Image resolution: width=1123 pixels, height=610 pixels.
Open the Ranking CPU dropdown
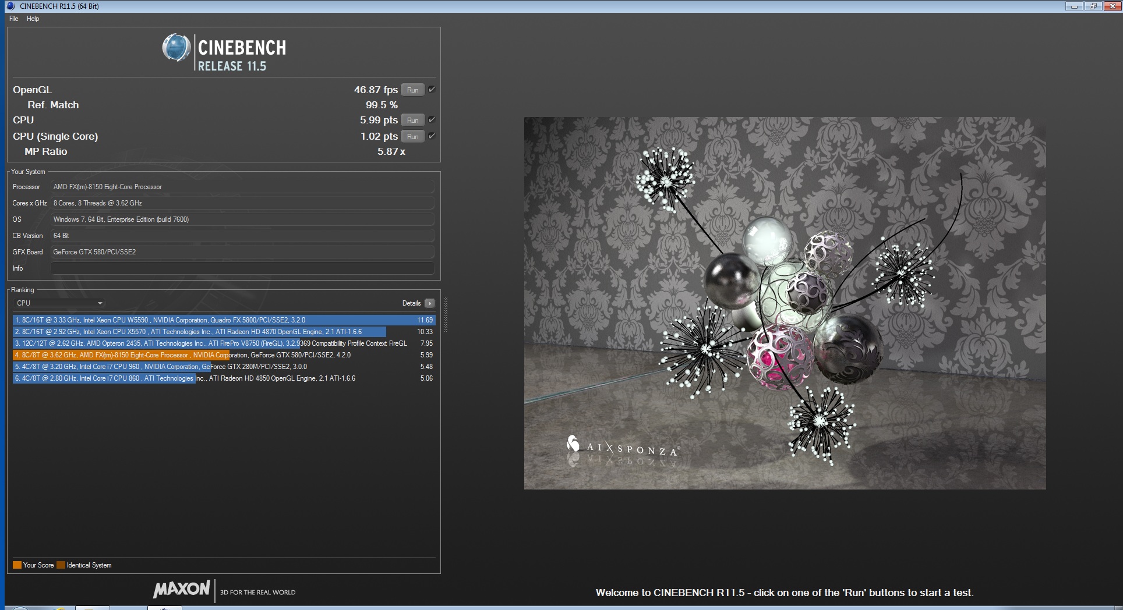[x=59, y=303]
